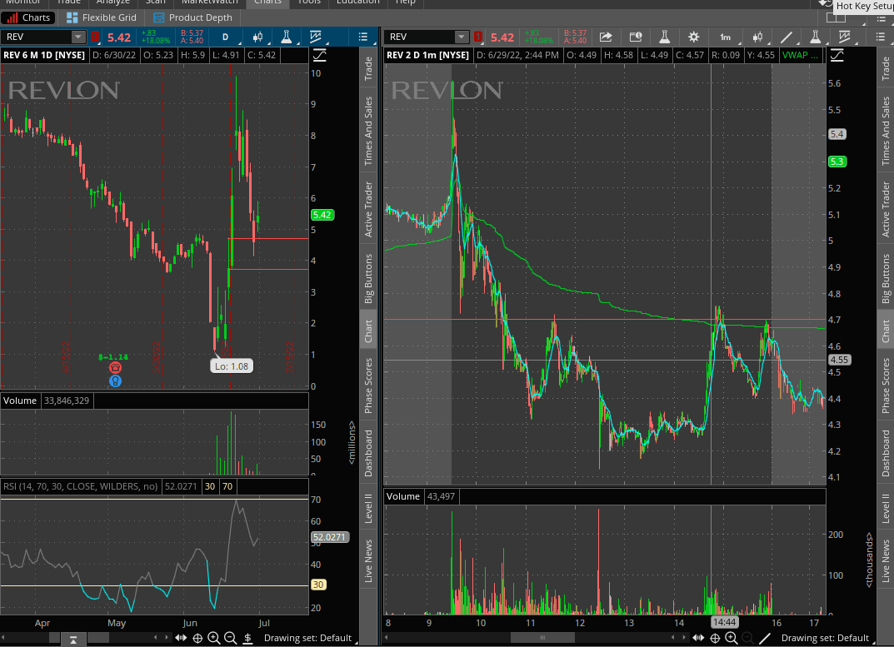
Task: Open the MarketWatch main tab
Action: coord(209,2)
